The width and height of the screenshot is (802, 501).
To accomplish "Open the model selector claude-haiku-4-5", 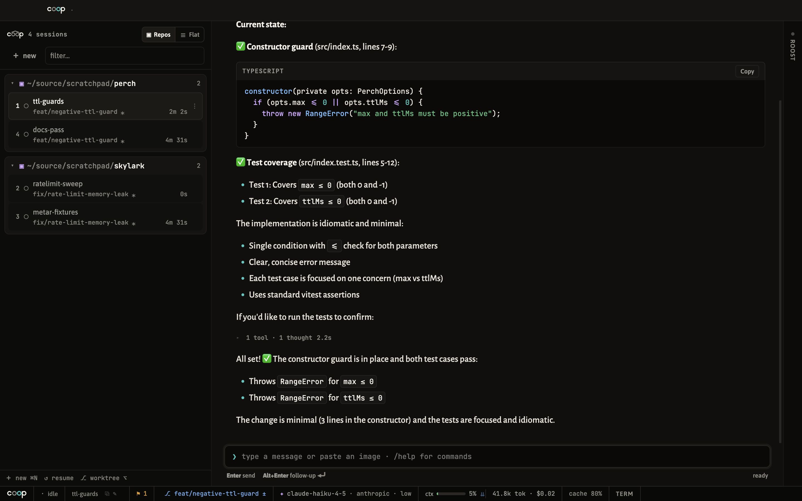I will [x=316, y=494].
